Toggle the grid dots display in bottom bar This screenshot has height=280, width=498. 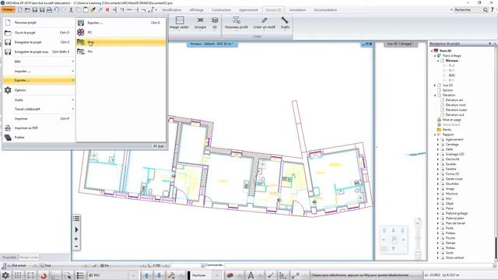(18, 275)
